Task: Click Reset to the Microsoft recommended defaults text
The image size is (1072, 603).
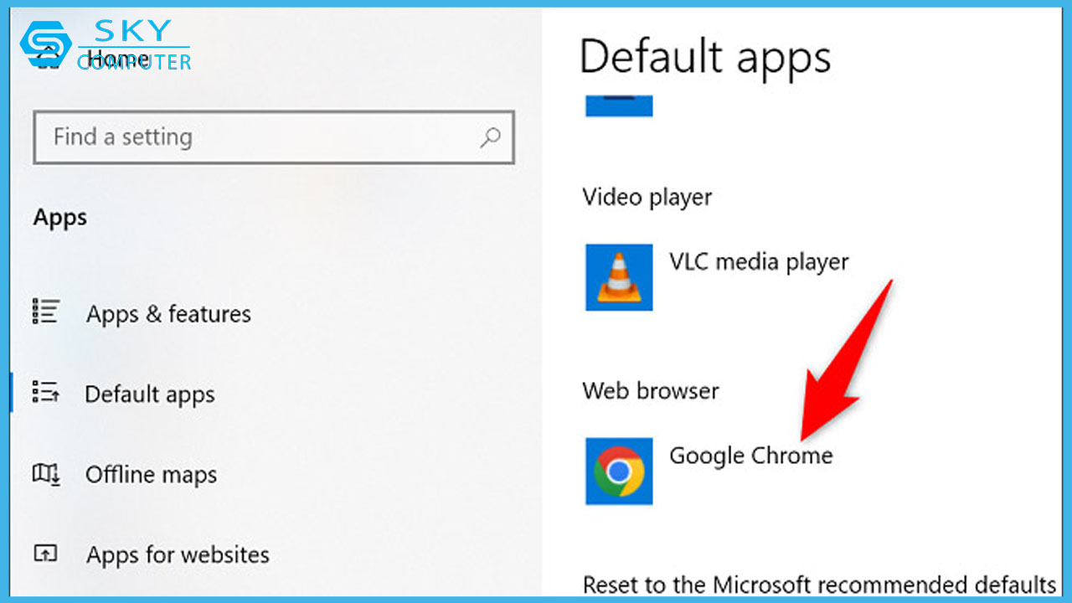Action: coord(819,584)
